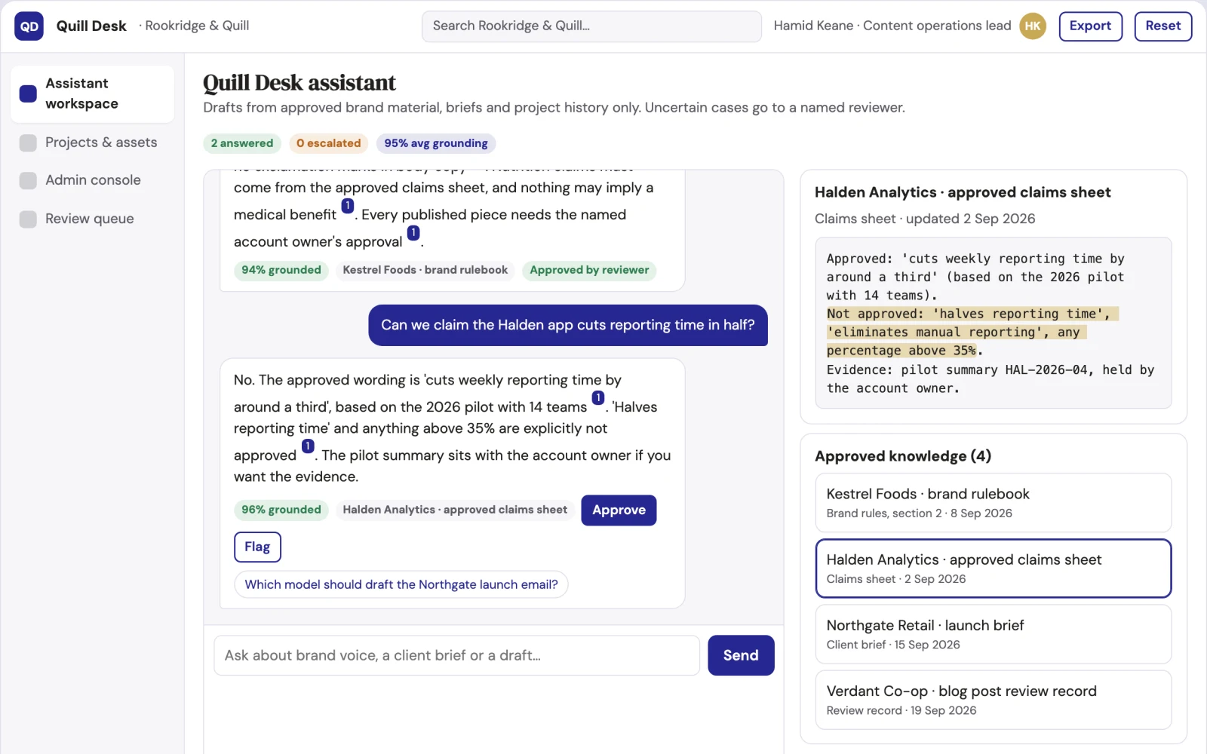
Task: Click the '2 answered' stat chip
Action: point(242,143)
